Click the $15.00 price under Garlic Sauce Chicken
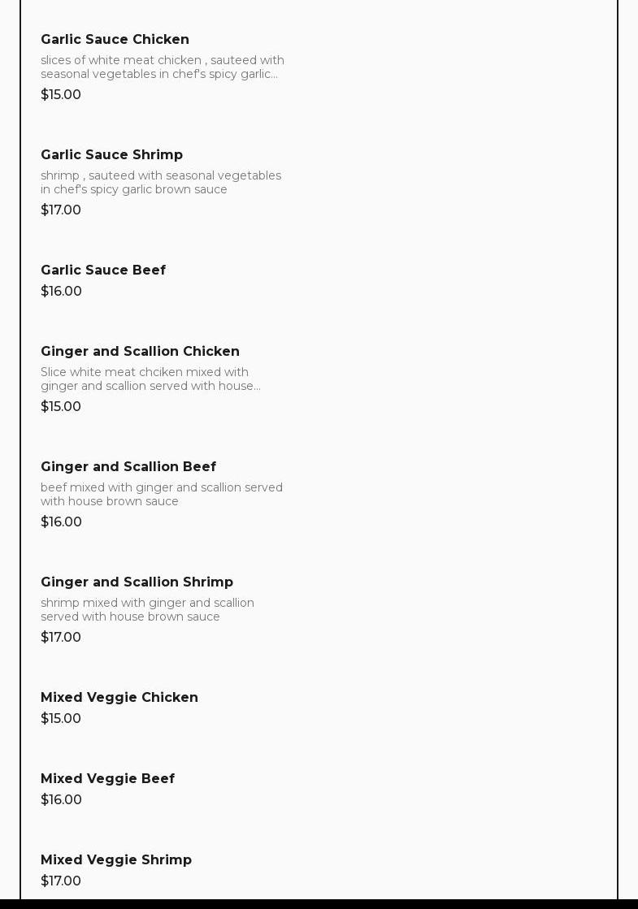The height and width of the screenshot is (909, 638). (x=61, y=94)
